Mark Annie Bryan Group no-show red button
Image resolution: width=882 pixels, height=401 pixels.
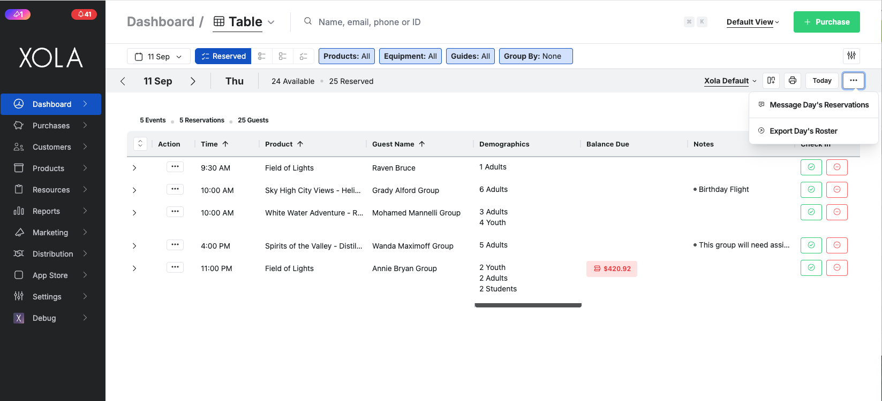[837, 268]
